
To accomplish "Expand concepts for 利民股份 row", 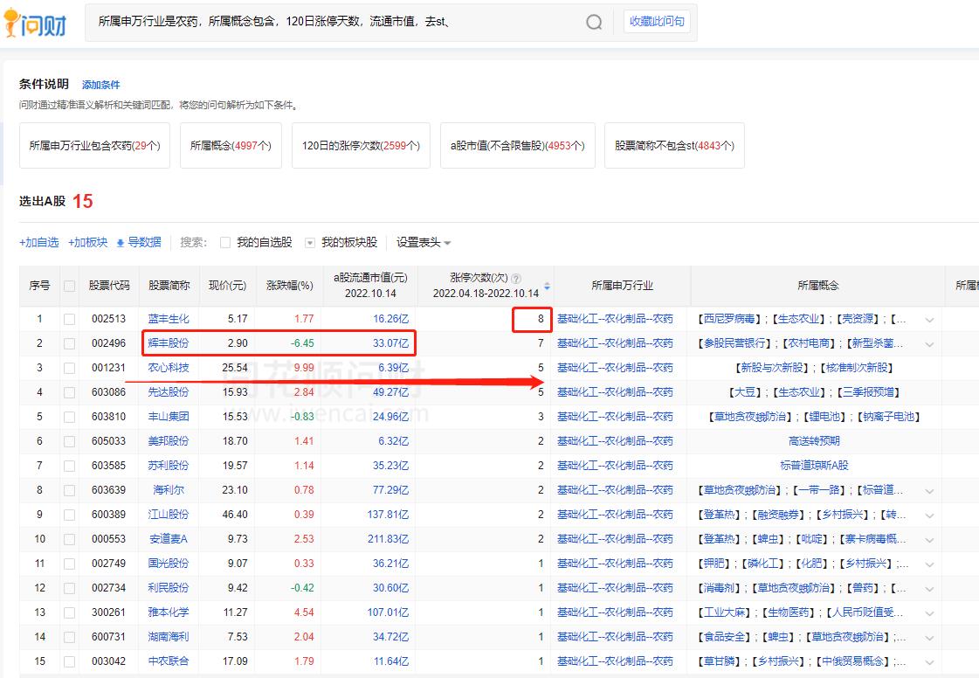I will [x=930, y=589].
